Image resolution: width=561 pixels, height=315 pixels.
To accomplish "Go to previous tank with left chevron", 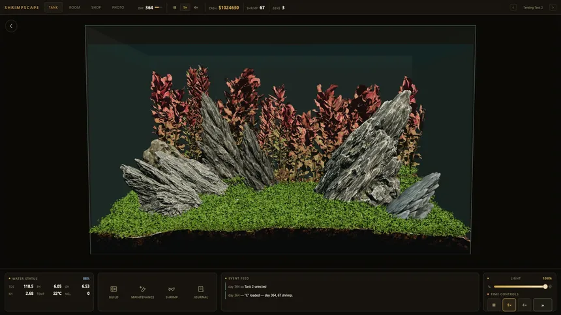I will pos(513,8).
